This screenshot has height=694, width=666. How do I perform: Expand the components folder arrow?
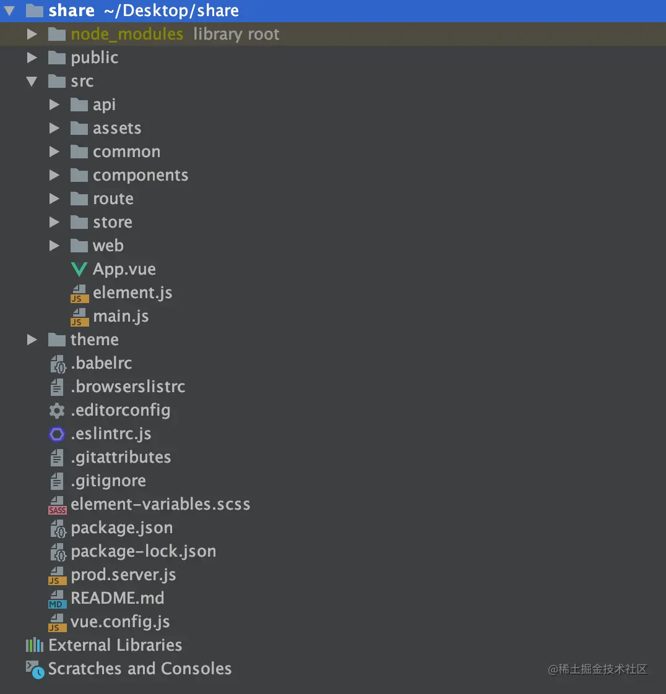tap(54, 175)
